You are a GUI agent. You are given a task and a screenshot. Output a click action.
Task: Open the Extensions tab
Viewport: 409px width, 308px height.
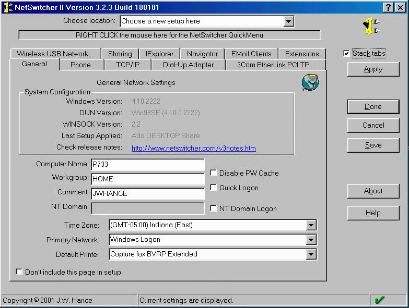tap(302, 54)
